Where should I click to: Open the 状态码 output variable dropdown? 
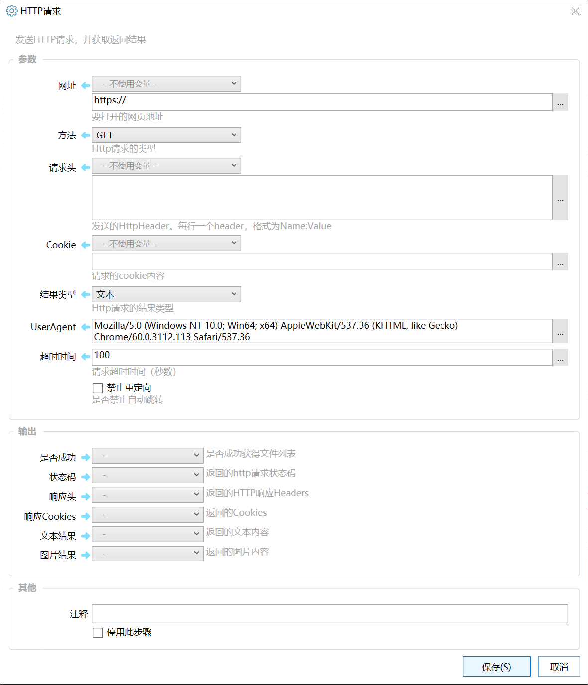tap(147, 475)
